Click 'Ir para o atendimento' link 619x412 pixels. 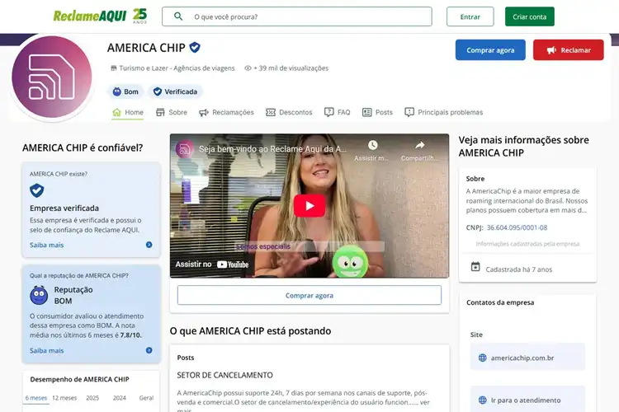coord(527,399)
